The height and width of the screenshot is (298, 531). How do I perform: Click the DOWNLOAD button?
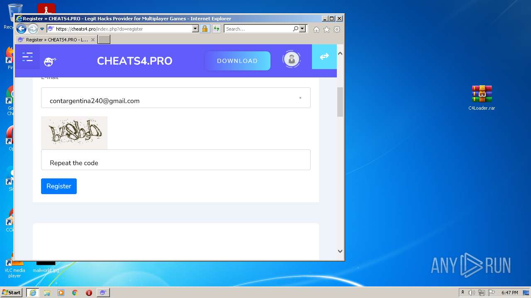pos(237,61)
